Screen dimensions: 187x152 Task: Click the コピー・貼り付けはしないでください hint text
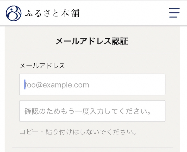coord(78,132)
